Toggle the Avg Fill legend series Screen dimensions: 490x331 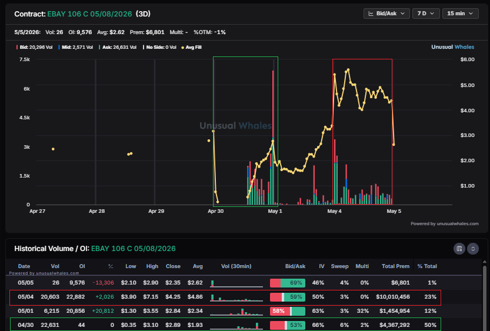pyautogui.click(x=191, y=47)
